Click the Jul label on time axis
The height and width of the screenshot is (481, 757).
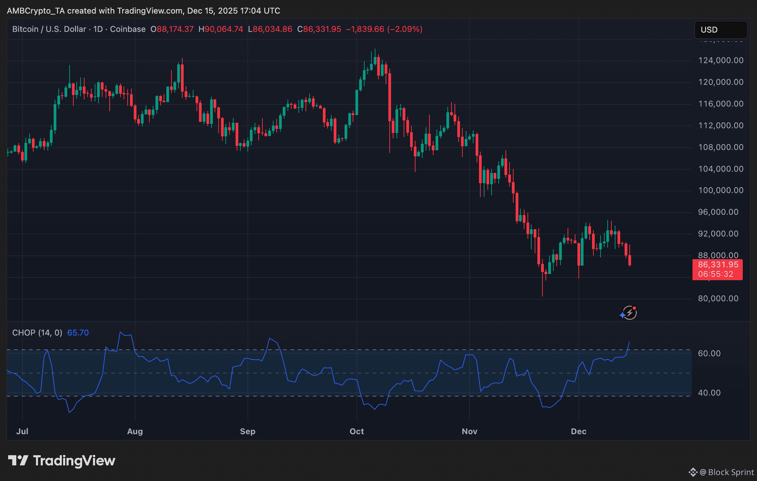click(22, 431)
